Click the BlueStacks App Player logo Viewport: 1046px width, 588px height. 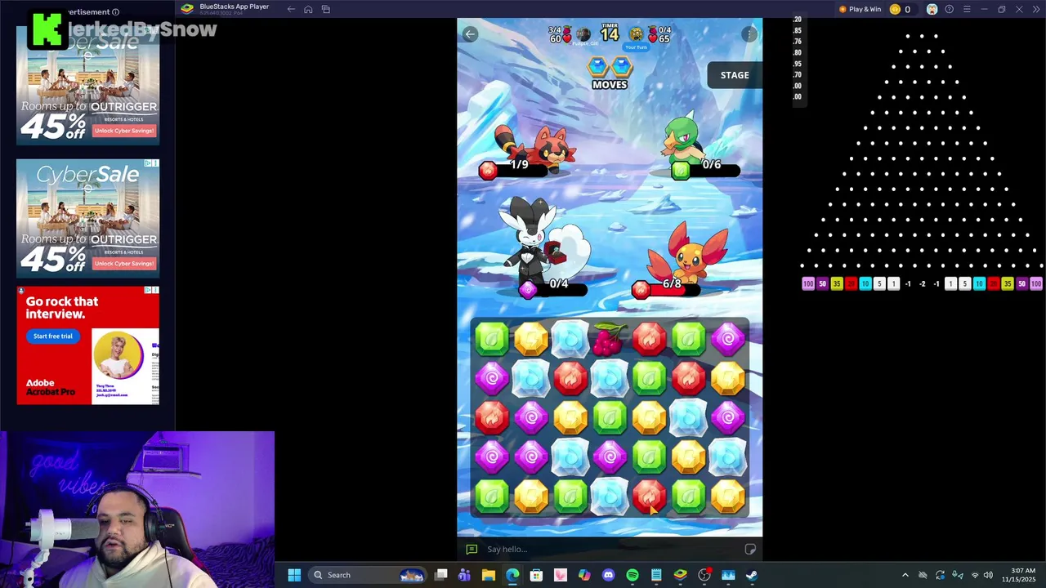coord(187,9)
